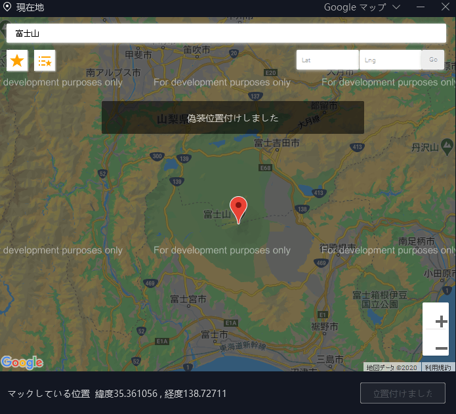Click the 甲斐市 map label

[x=138, y=54]
